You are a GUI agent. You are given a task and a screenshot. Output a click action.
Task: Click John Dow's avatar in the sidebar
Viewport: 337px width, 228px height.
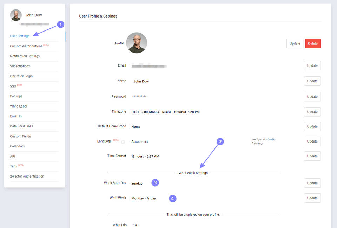click(15, 15)
